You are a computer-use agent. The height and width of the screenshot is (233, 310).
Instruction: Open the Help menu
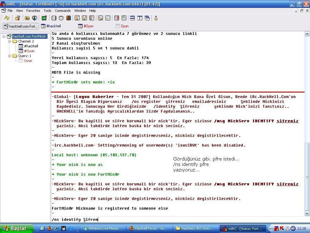[93, 11]
